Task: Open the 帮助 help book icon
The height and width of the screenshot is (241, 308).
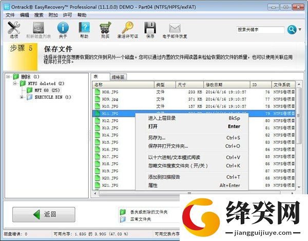Action: (84, 28)
